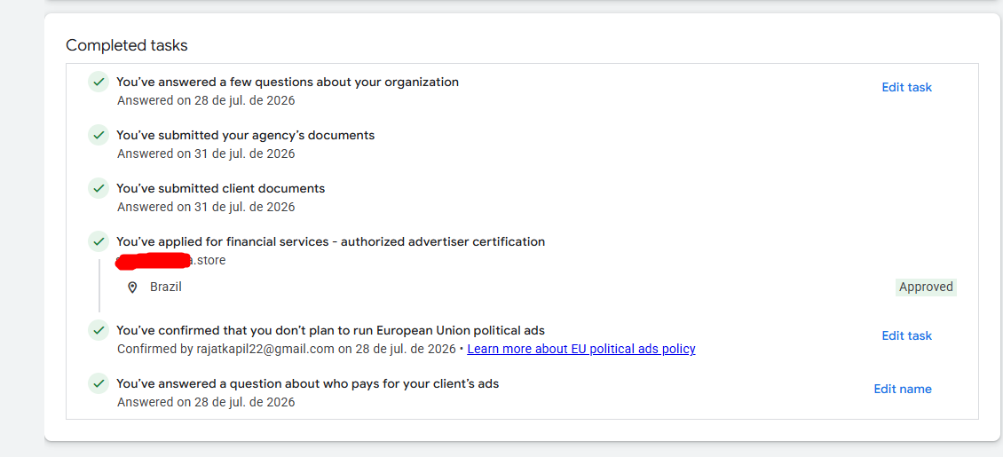This screenshot has width=1003, height=457.
Task: Click the financial services authorized advertiser certification title
Action: [331, 241]
